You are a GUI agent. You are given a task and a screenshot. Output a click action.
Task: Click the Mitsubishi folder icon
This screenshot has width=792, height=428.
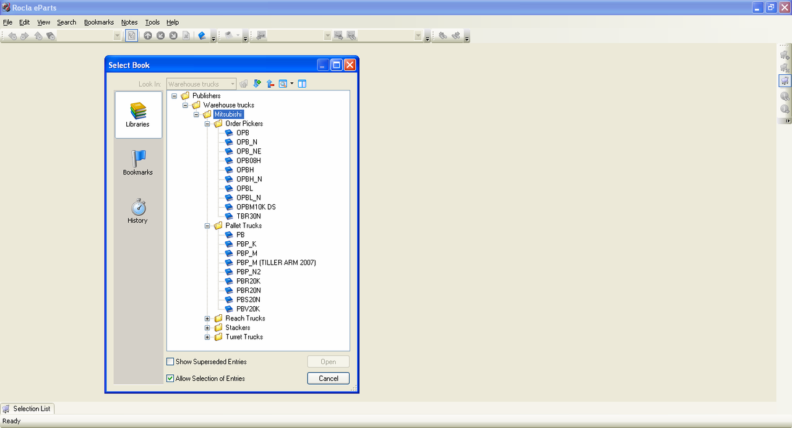207,114
